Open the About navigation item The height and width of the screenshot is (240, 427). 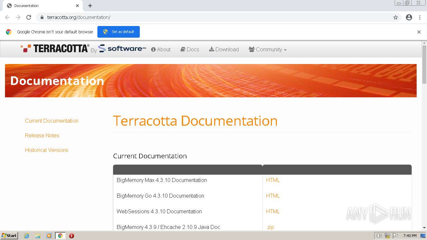tap(161, 49)
